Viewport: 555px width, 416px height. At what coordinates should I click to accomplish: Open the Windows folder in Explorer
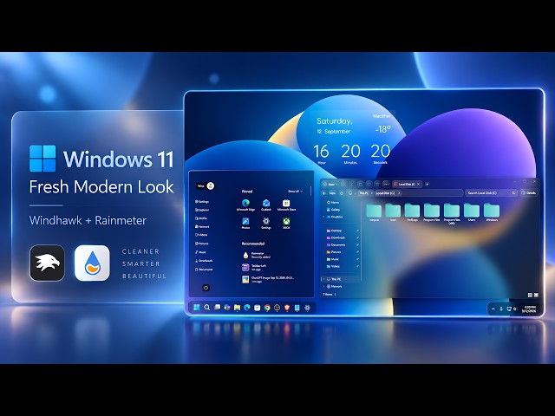point(492,212)
